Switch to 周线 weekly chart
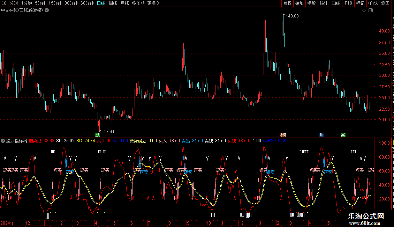 tap(113, 3)
